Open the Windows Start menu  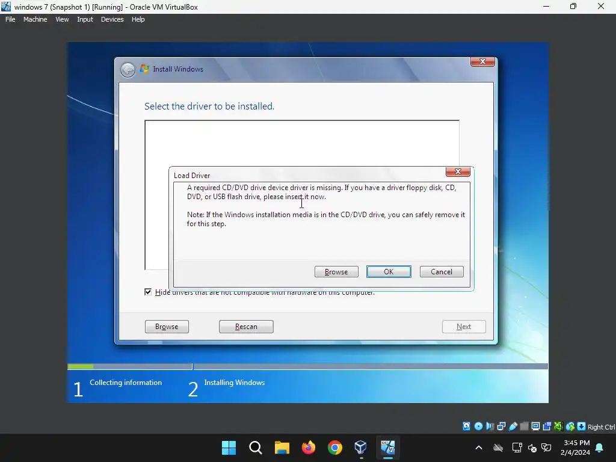point(229,448)
